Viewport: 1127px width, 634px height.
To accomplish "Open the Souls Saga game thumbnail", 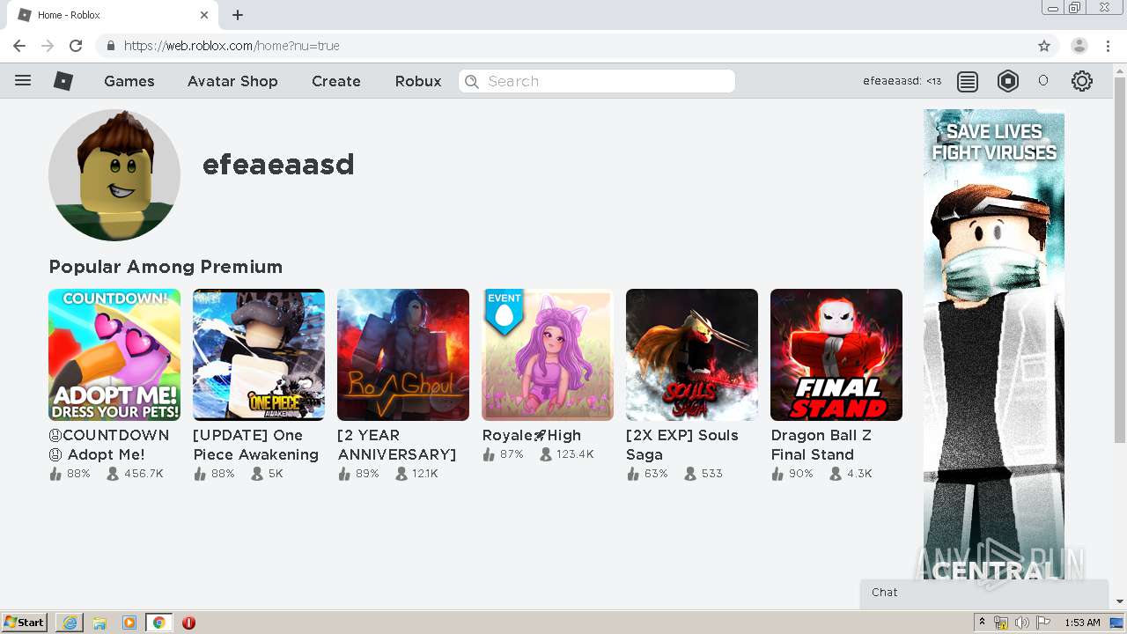I will click(692, 355).
